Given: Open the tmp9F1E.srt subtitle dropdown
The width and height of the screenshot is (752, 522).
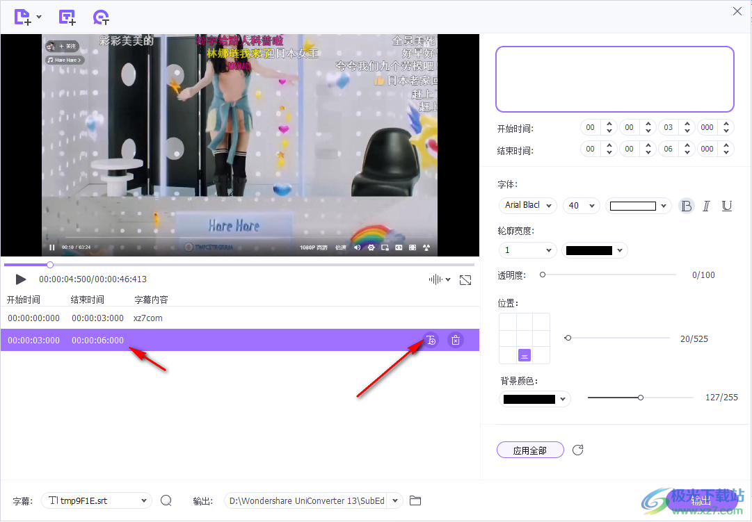Looking at the screenshot, I should [97, 500].
